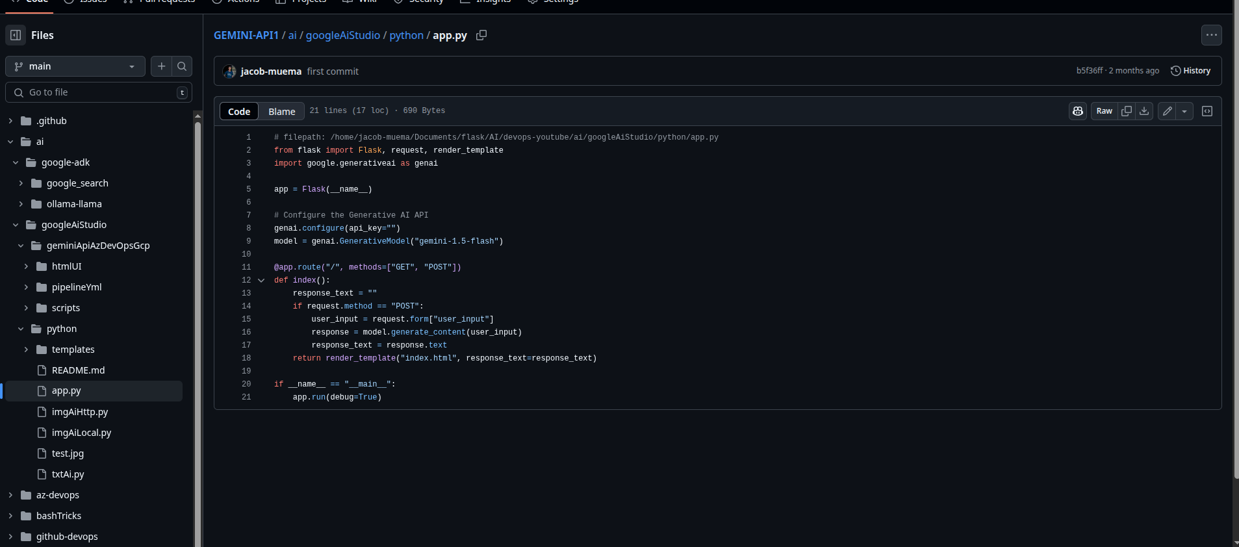Open the first commit message link
Image resolution: width=1239 pixels, height=547 pixels.
pos(333,71)
